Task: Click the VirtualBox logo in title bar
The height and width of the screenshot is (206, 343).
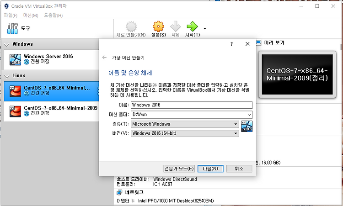Action: click(x=6, y=6)
